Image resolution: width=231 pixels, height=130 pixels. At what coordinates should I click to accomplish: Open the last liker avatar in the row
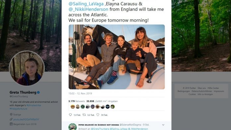point(113,106)
